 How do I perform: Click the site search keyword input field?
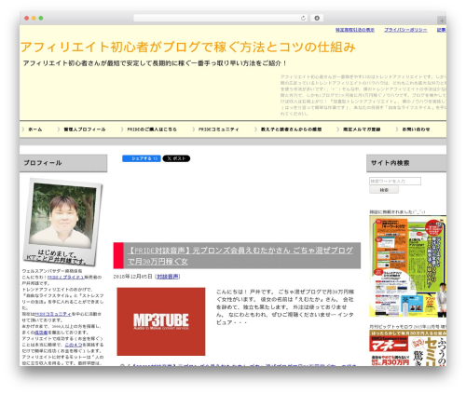point(395,181)
